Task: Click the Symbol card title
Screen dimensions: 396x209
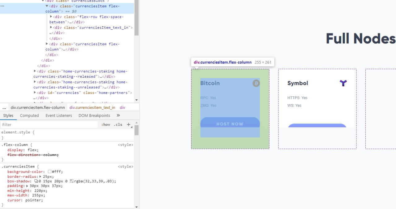Action: [x=298, y=83]
